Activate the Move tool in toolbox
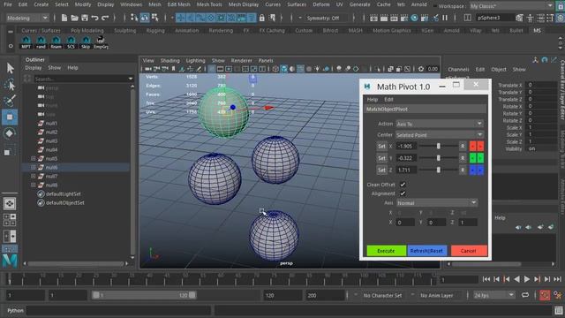Image resolution: width=565 pixels, height=318 pixels. pyautogui.click(x=10, y=117)
